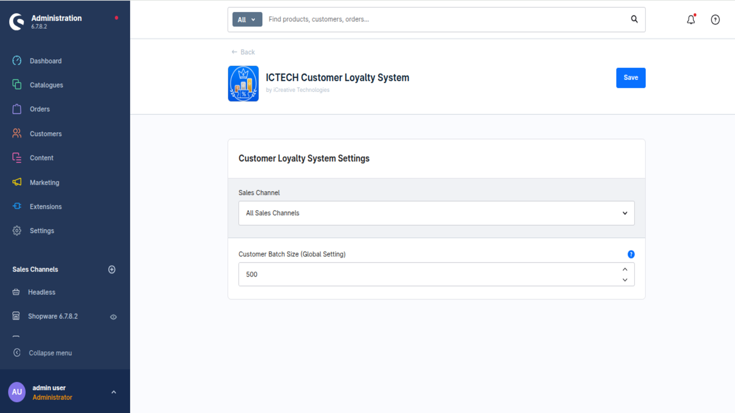Viewport: 735px width, 413px height.
Task: Go to Dashboard menu item
Action: (46, 61)
